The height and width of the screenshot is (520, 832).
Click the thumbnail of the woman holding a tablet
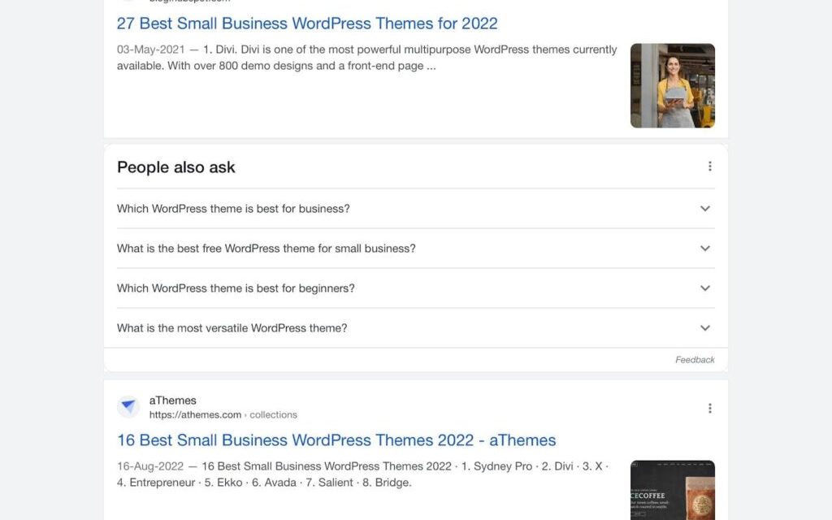(x=672, y=85)
